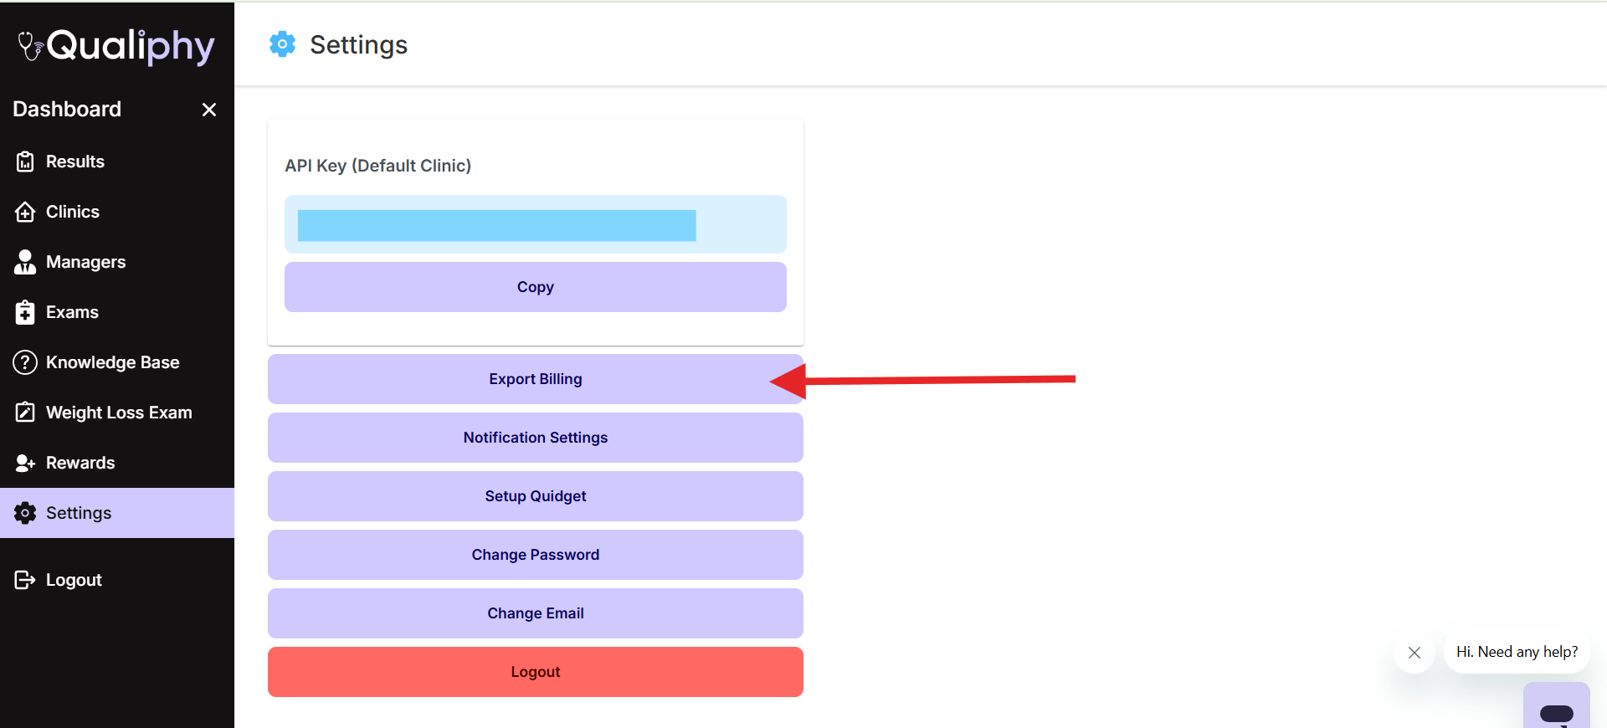Click the red Logout button
This screenshot has width=1607, height=728.
(536, 672)
